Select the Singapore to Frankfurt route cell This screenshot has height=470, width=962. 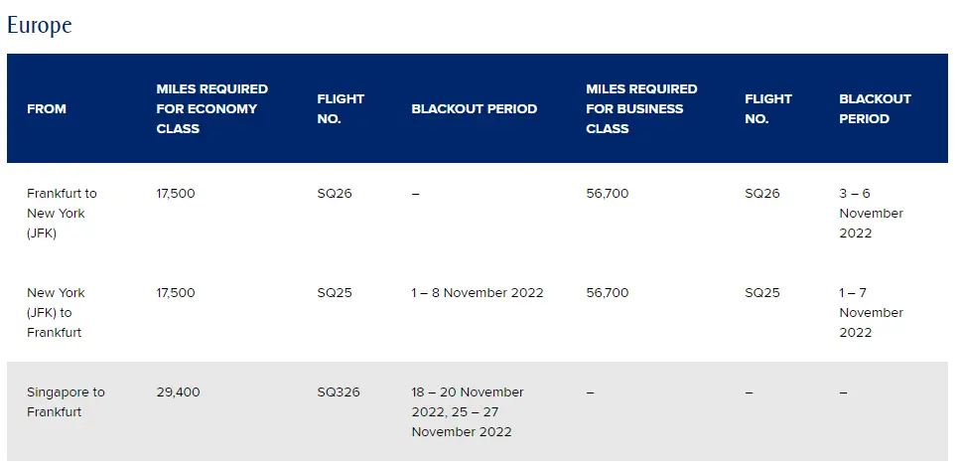[x=66, y=401]
